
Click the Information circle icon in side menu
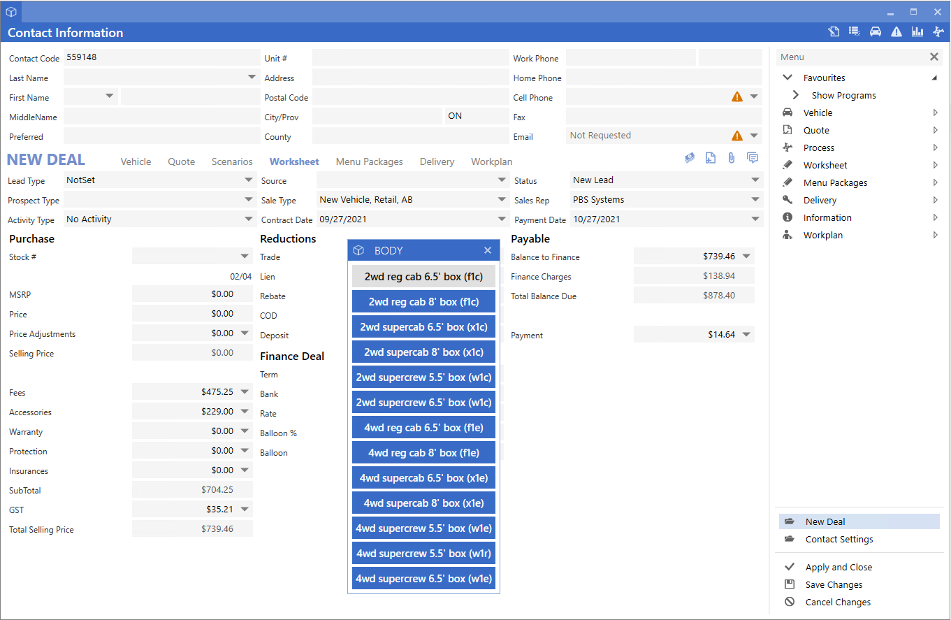(x=787, y=217)
